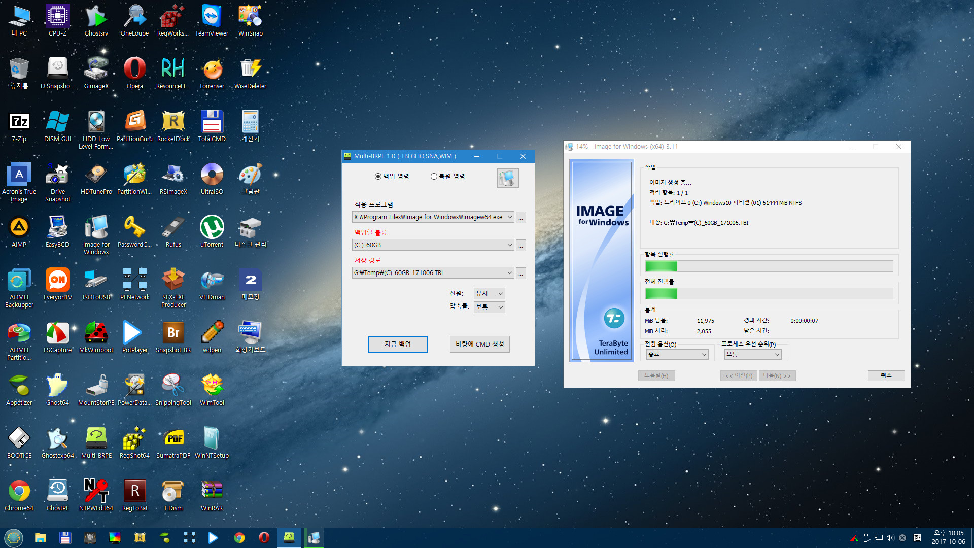Browse for the 적용 프로그램 executable
The width and height of the screenshot is (974, 548).
click(521, 218)
